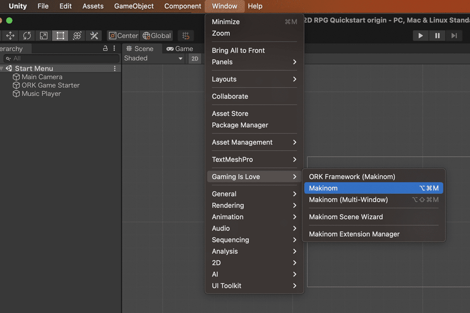Image resolution: width=470 pixels, height=313 pixels.
Task: Open the Assets menu
Action: 93,6
